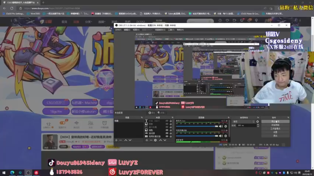The width and height of the screenshot is (314, 176).
Task: Move scene down with arrow in Scenes panel
Action: 130,140
